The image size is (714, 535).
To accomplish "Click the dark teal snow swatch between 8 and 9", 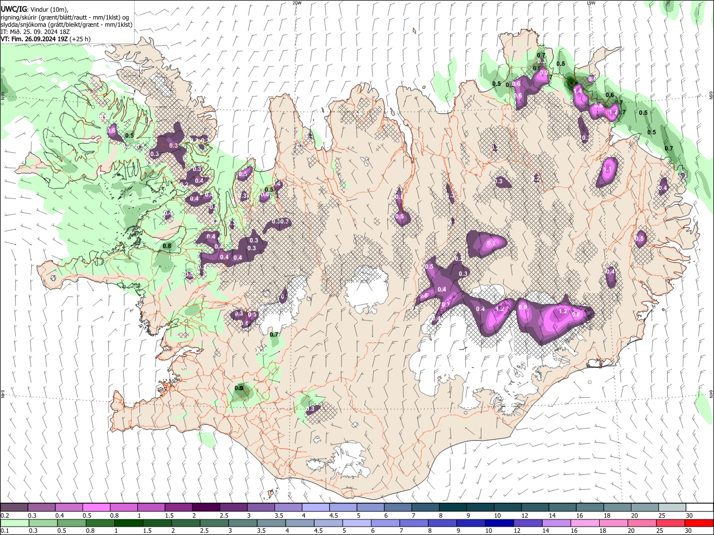I will [x=452, y=508].
